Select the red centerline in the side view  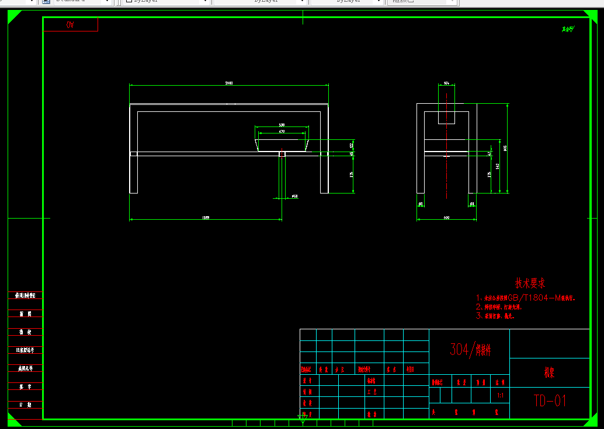[x=446, y=146]
